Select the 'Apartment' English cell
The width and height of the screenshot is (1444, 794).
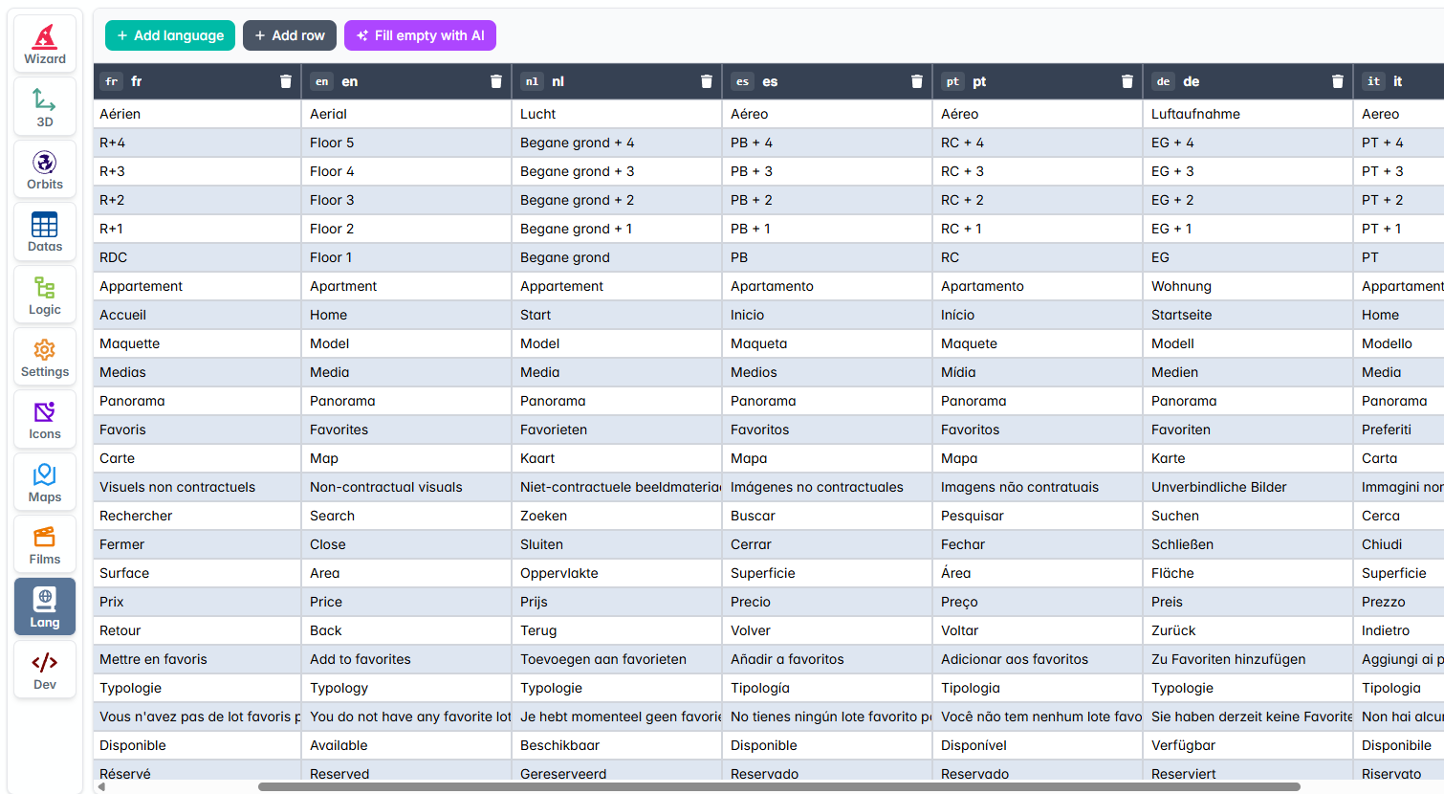click(x=407, y=286)
